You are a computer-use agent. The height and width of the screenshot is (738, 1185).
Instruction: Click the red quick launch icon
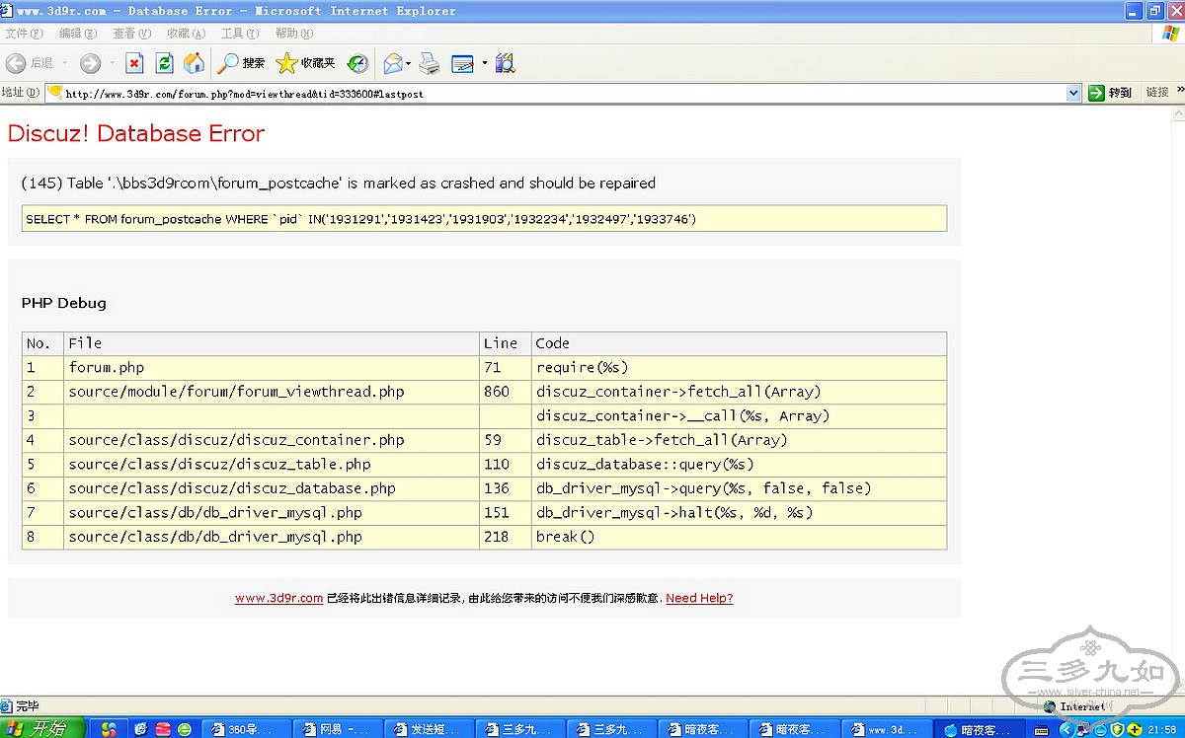click(164, 729)
